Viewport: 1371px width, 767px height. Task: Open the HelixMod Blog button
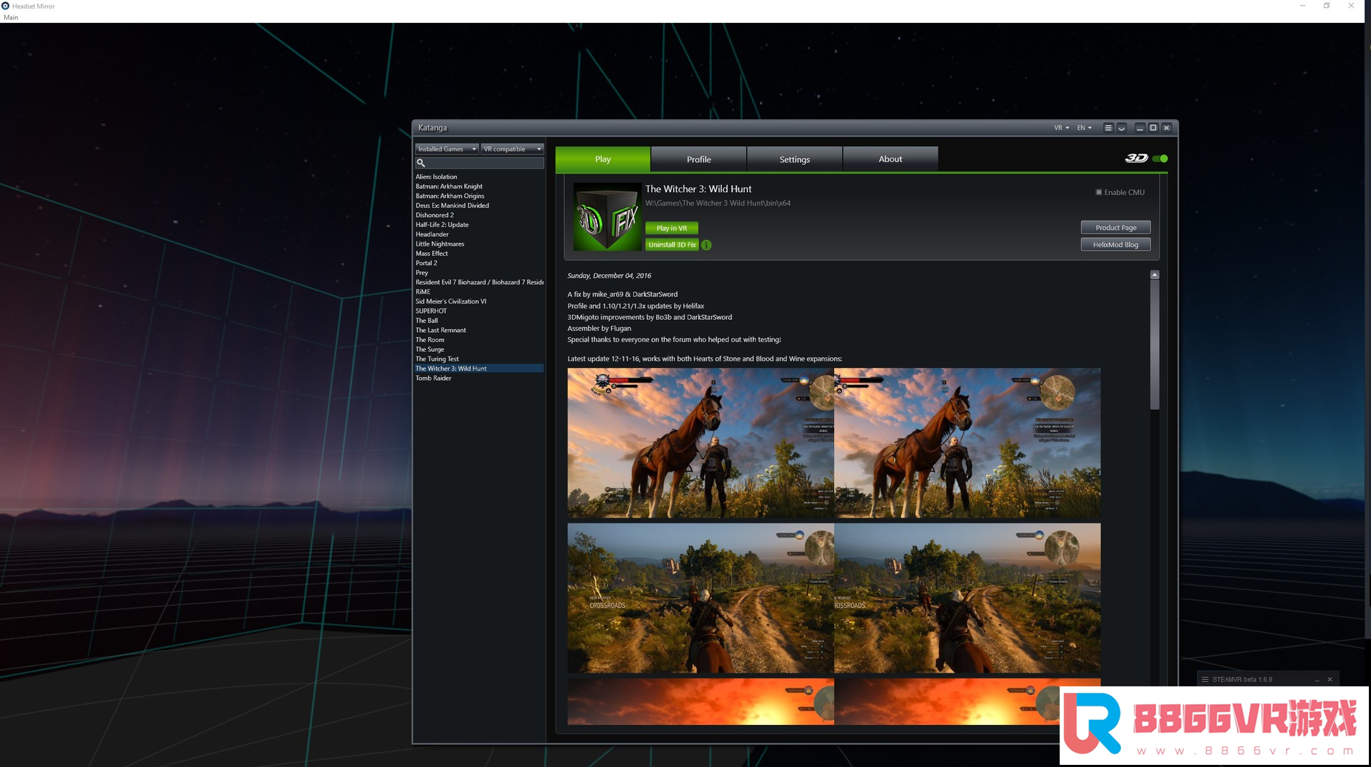click(x=1115, y=245)
